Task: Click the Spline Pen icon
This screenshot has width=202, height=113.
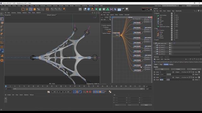Action: tap(92, 9)
